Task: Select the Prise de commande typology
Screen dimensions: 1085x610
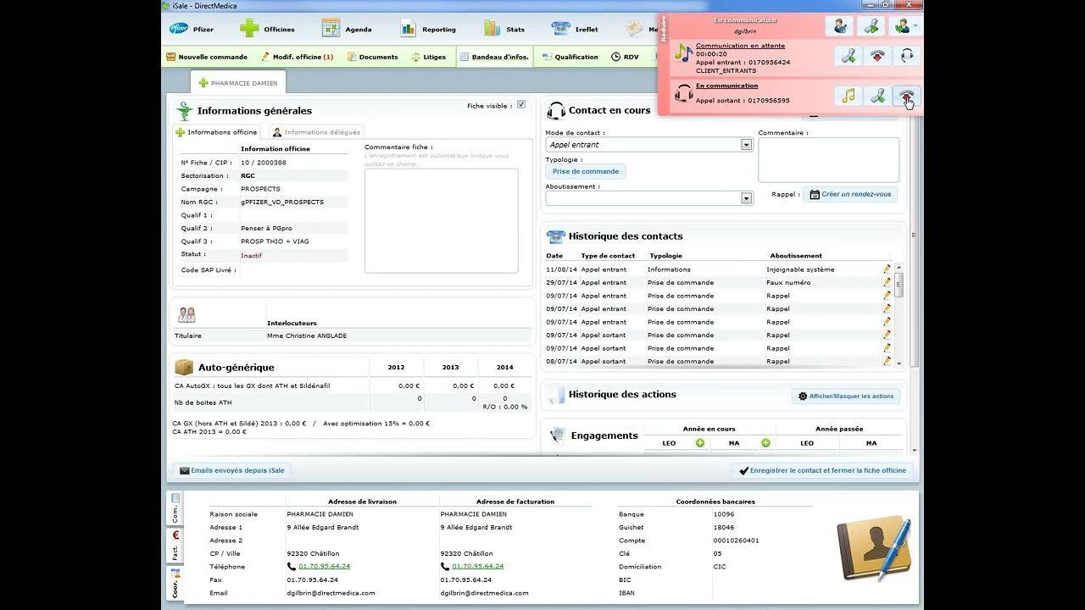Action: 586,171
